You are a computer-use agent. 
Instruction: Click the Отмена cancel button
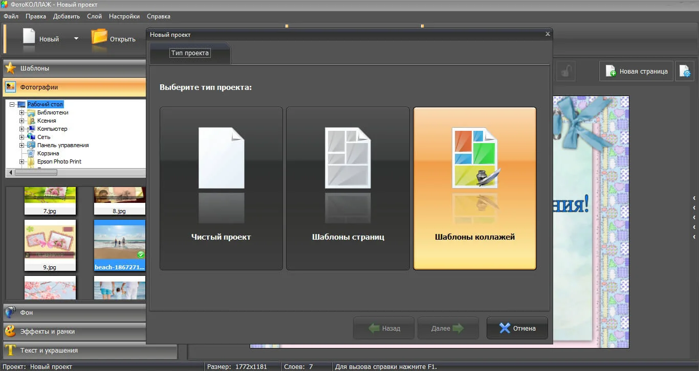517,328
